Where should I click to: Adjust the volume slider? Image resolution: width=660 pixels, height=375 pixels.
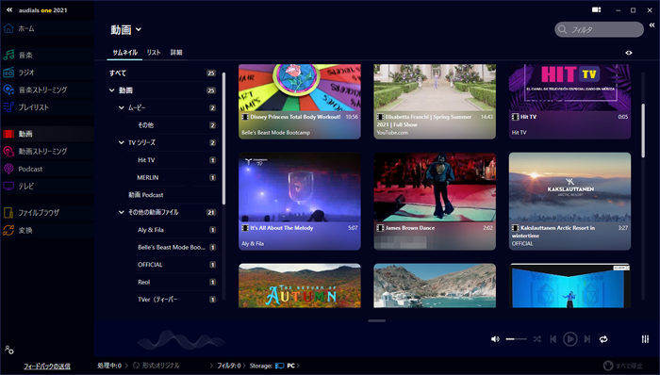click(516, 339)
